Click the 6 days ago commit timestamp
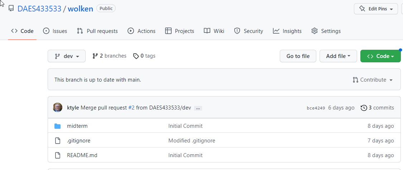The height and width of the screenshot is (170, 403). (341, 108)
